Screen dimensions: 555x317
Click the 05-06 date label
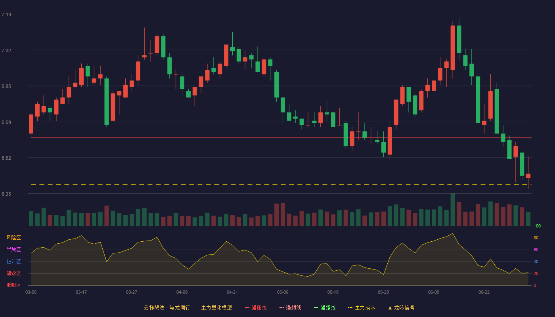pyautogui.click(x=283, y=292)
